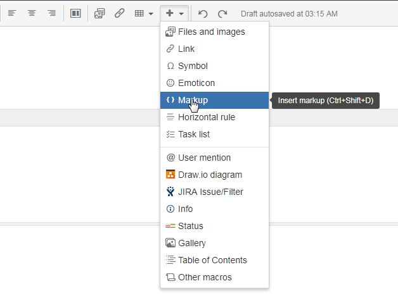Redo the last edit
The height and width of the screenshot is (305, 398).
[x=222, y=13]
